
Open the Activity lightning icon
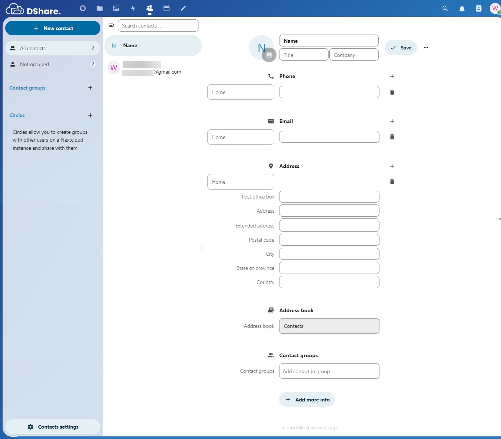[x=133, y=8]
